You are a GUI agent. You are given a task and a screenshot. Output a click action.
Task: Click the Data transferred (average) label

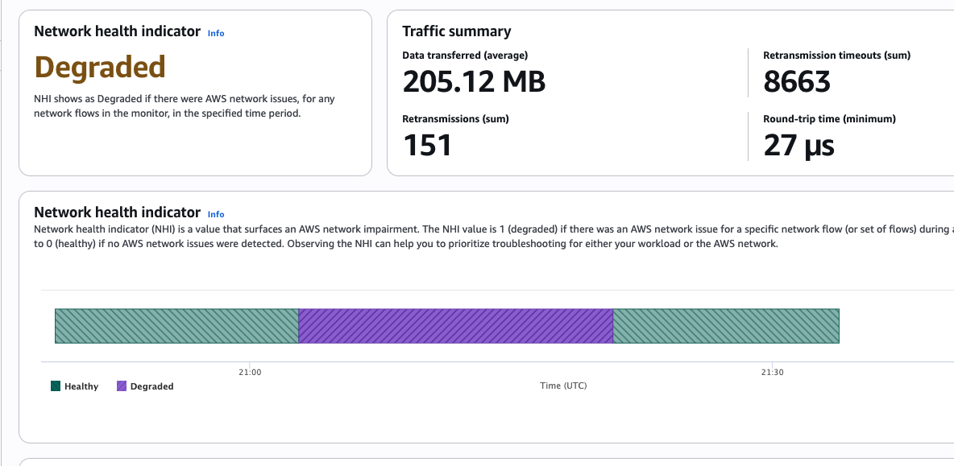click(x=465, y=56)
